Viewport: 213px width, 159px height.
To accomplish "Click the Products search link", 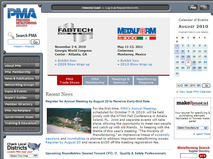I will [30, 47].
